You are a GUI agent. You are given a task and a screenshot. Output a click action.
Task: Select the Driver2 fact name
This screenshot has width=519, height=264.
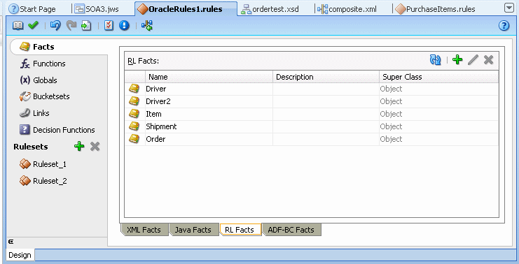(158, 101)
